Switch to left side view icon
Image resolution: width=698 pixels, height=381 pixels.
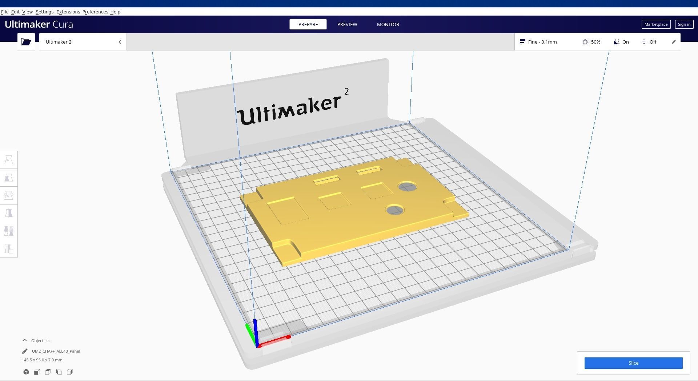[59, 372]
